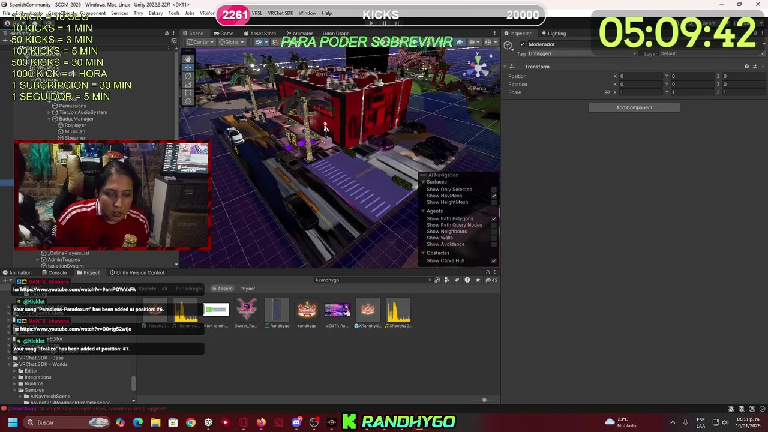
Task: Open the Window menu
Action: click(x=307, y=13)
